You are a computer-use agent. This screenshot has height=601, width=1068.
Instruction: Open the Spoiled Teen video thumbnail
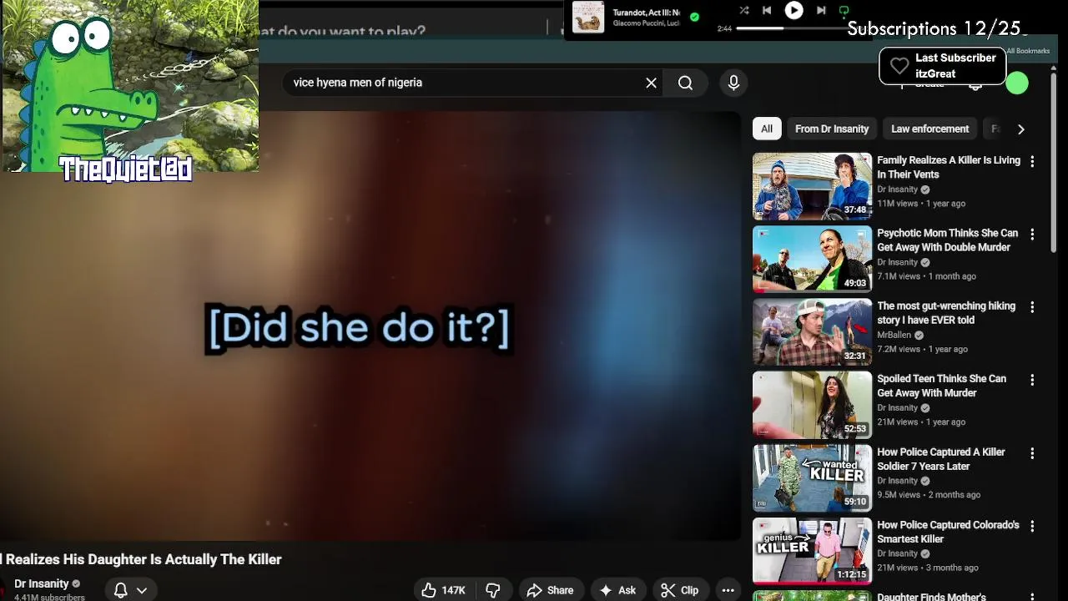[x=812, y=405]
